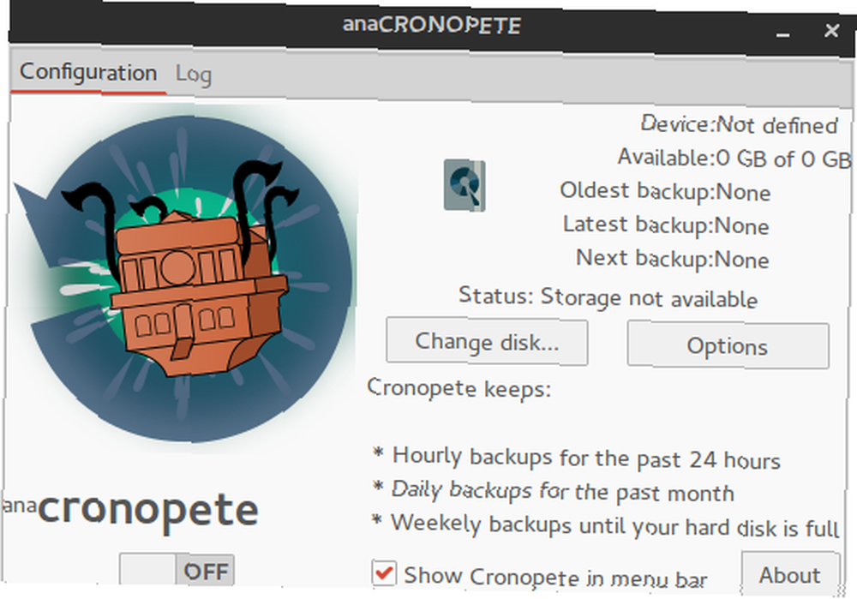Click the Next backup: None label
The width and height of the screenshot is (857, 599).
point(672,259)
